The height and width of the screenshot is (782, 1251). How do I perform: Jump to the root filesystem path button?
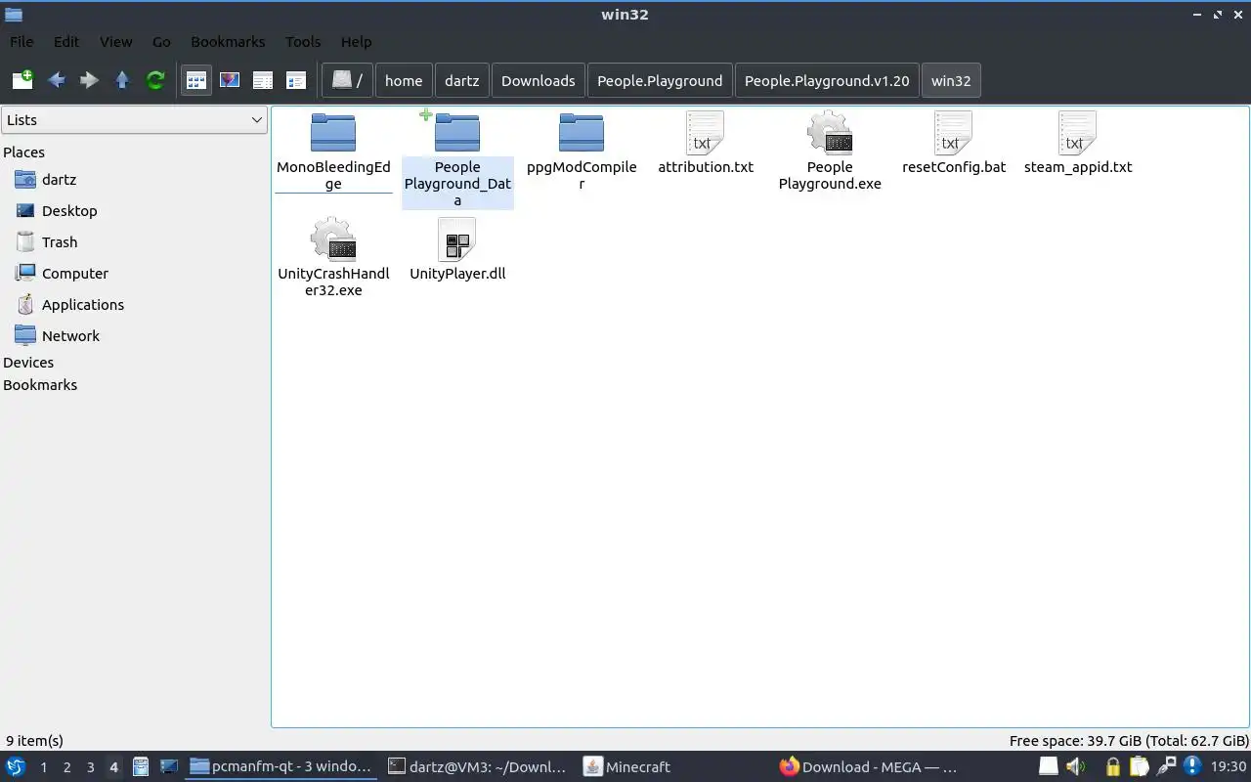tap(347, 80)
